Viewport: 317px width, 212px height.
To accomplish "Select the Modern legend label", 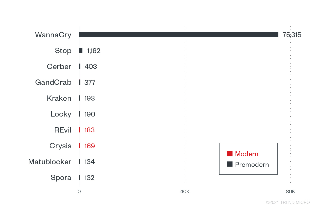I will point(246,154).
